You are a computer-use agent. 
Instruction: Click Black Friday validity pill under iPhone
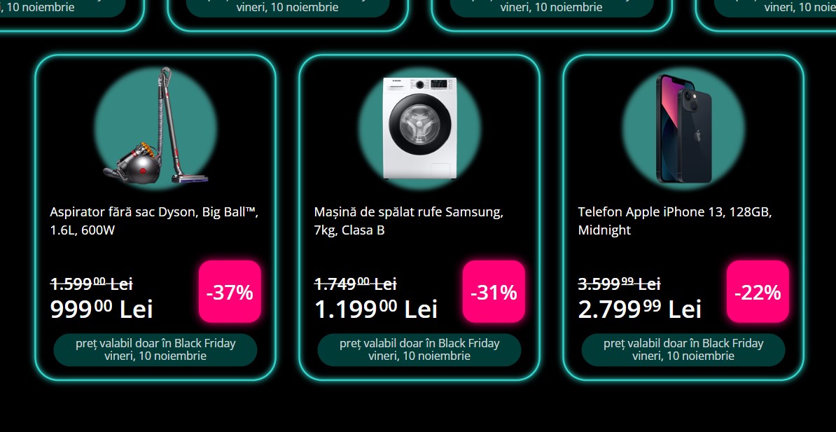(683, 350)
